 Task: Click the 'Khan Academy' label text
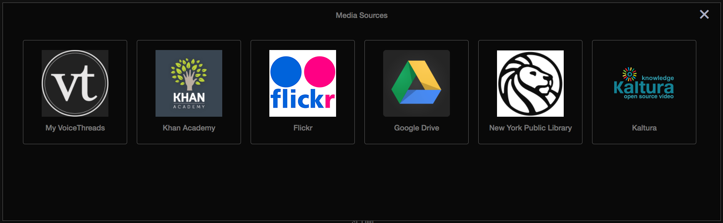point(189,128)
